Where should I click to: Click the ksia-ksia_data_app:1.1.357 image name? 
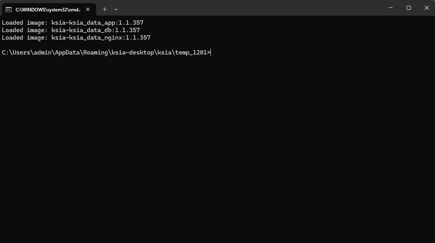pos(97,23)
